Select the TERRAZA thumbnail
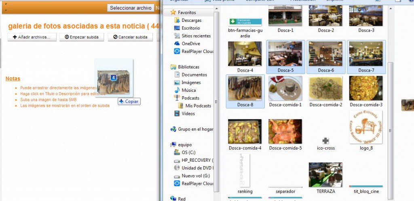The image size is (414, 201). [x=325, y=175]
